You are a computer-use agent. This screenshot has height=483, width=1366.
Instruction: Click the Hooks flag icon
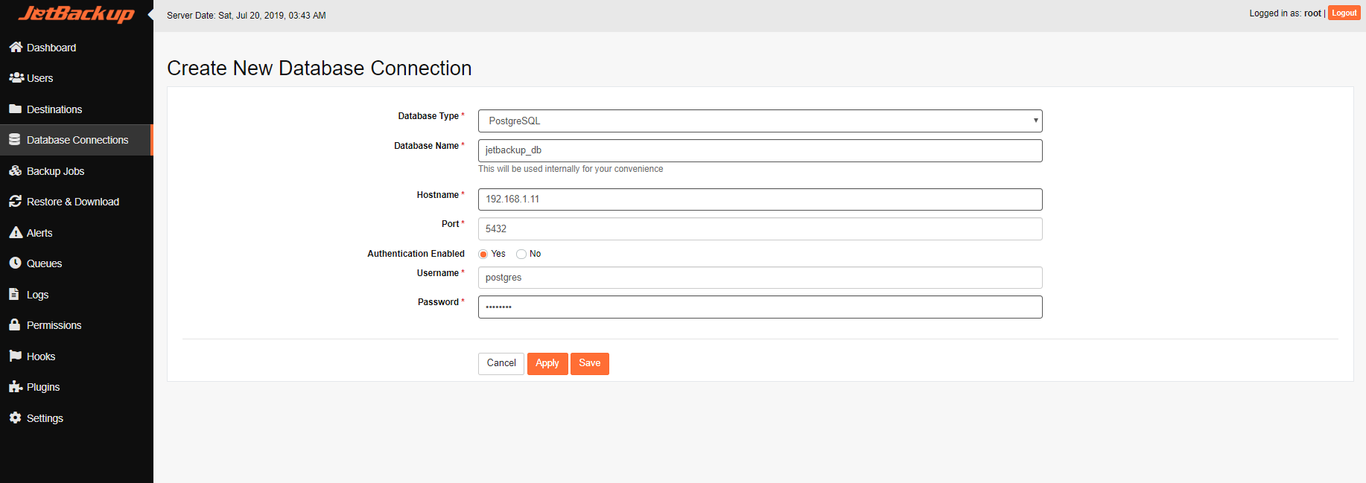(15, 356)
